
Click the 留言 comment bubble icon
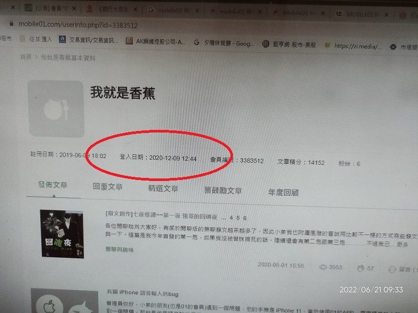pos(392,270)
